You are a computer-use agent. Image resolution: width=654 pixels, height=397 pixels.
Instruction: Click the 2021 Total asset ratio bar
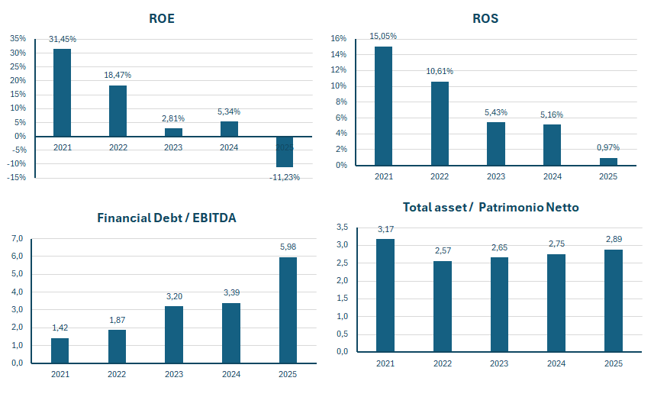(x=385, y=295)
